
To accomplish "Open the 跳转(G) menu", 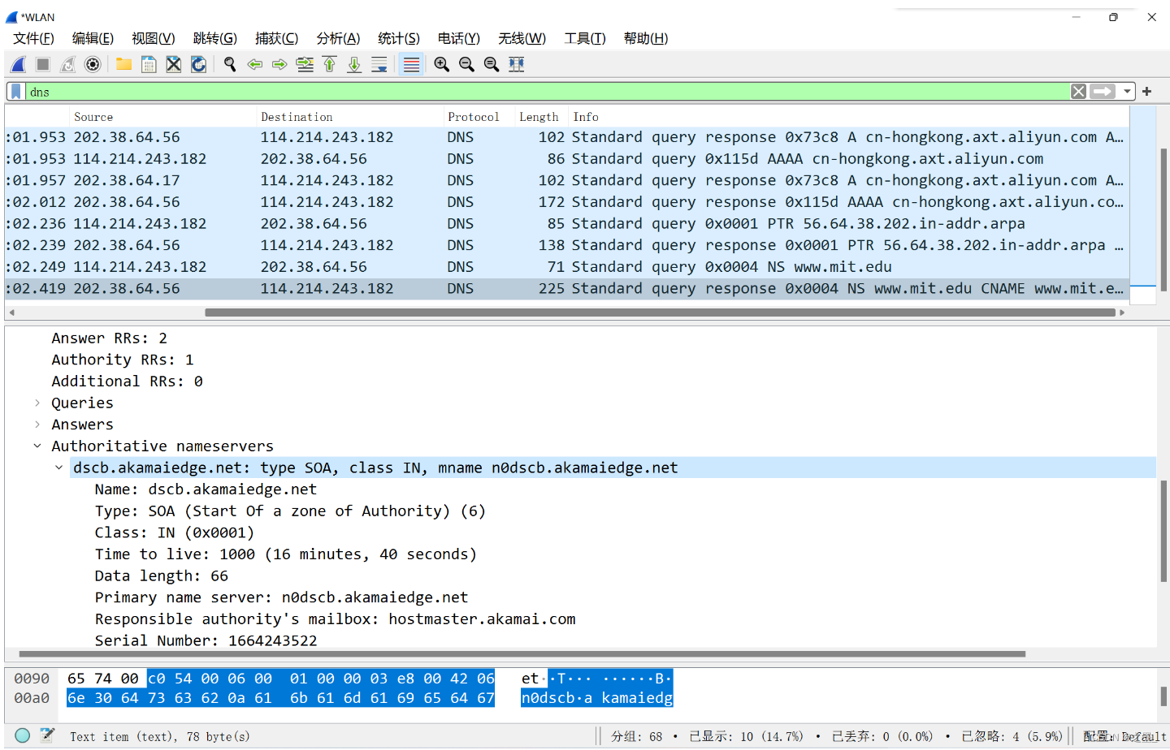I will [215, 38].
